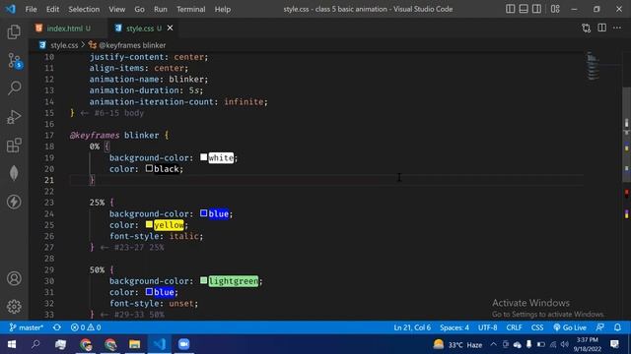The height and width of the screenshot is (354, 631).
Task: Click the code minimap preview
Action: coord(593,66)
